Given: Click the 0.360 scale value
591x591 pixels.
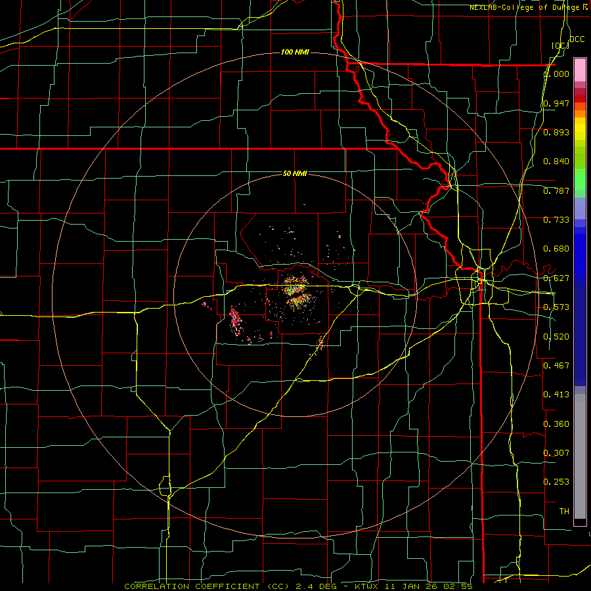Looking at the screenshot, I should click(556, 424).
